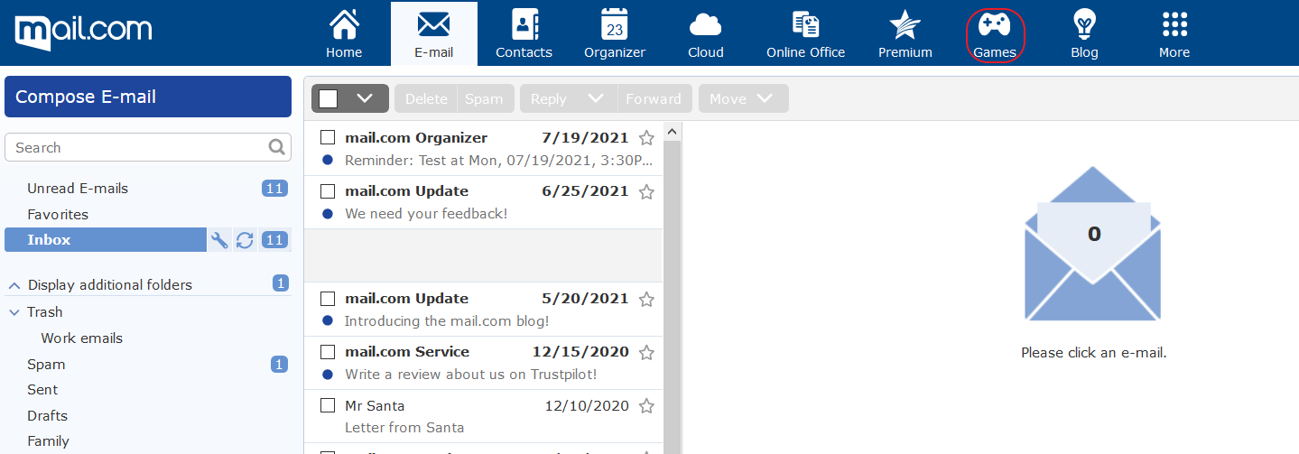Click the Reply button
The height and width of the screenshot is (454, 1299).
coord(549,98)
